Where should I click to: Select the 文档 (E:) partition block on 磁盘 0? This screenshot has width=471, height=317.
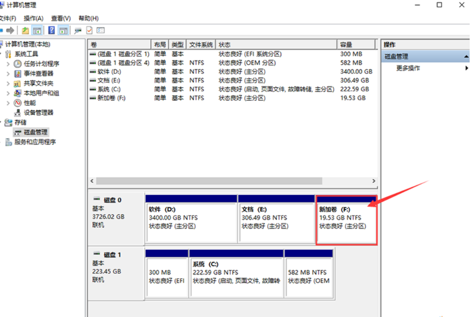tap(276, 219)
